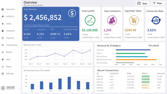Click Pending status badge for luciko
167x94 pixels.
(146, 85)
